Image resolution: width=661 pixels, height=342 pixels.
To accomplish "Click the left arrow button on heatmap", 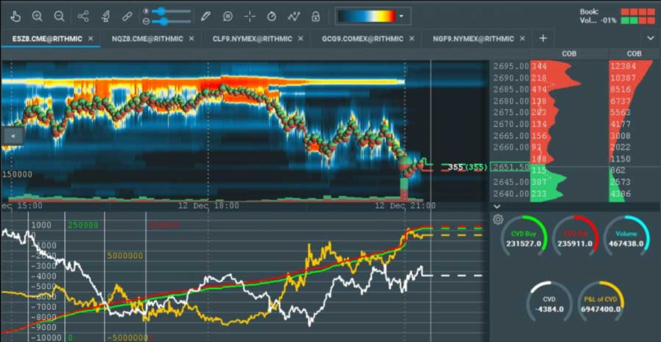I will (x=14, y=136).
